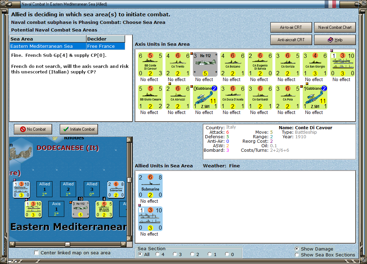Select the CA Duca D'Aosta counter

[x=233, y=97]
